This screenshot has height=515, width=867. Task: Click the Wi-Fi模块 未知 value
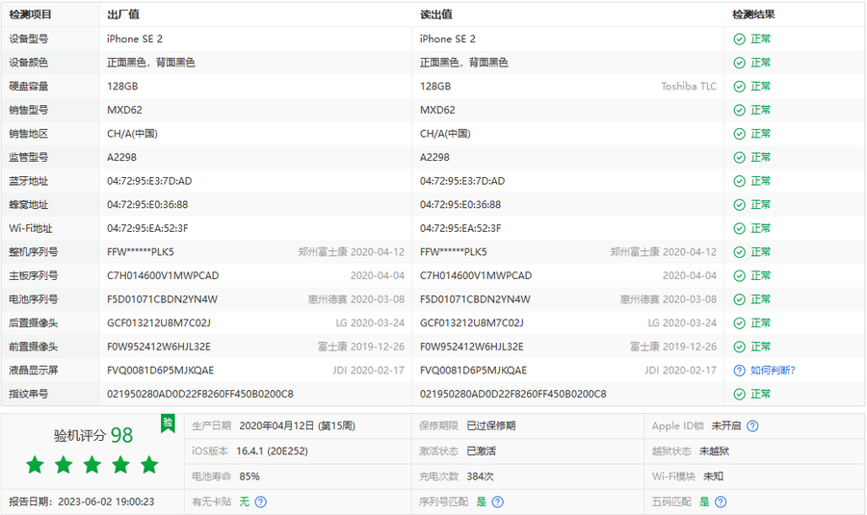pyautogui.click(x=713, y=476)
